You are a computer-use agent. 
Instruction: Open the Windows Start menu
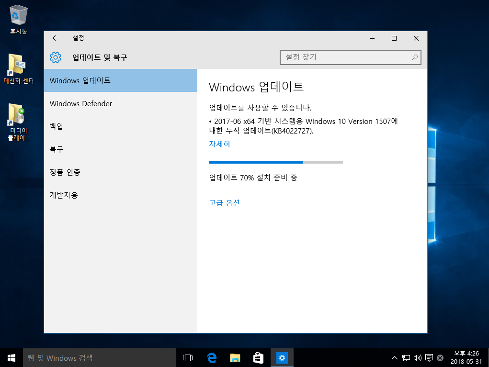[11, 357]
